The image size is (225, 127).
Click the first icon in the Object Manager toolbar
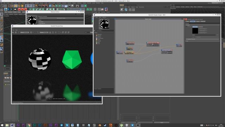122,10
